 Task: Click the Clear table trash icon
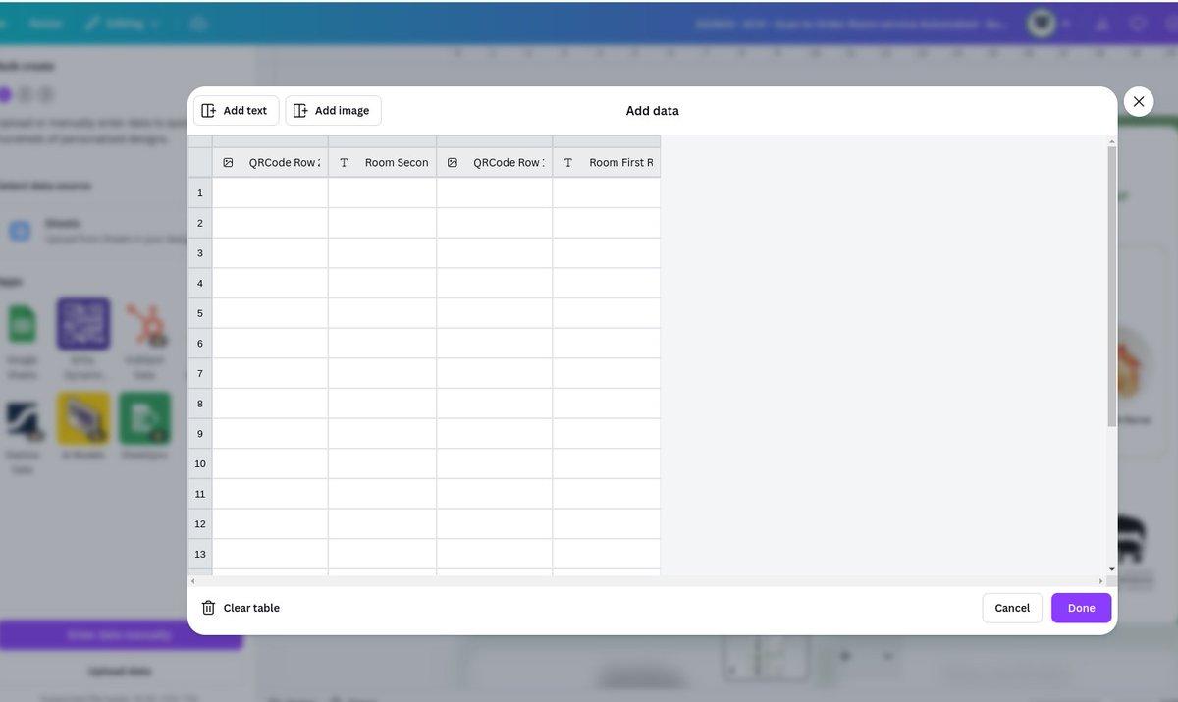[208, 608]
